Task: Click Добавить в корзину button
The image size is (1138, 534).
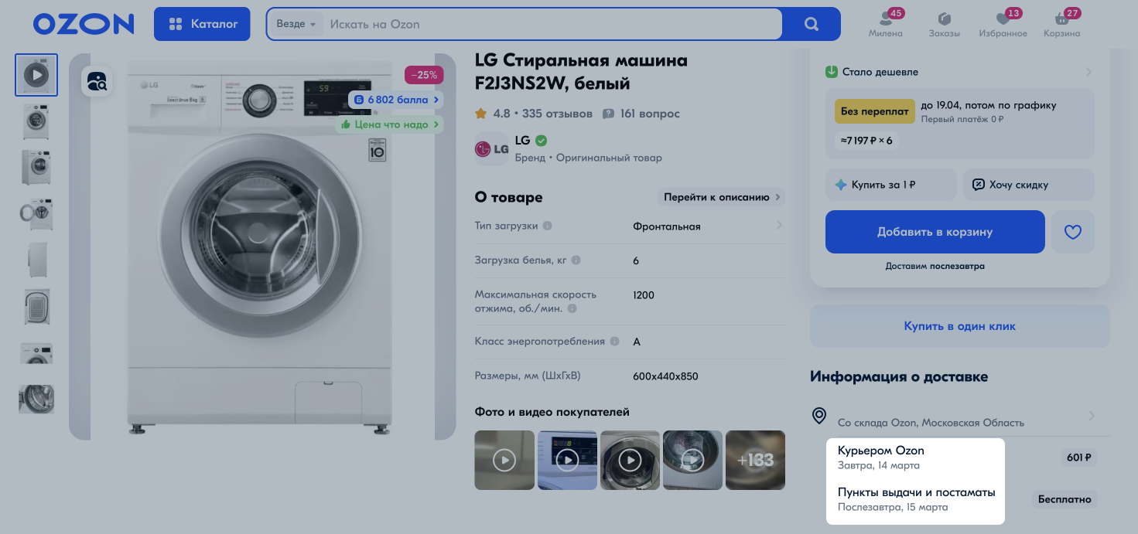Action: tap(935, 232)
